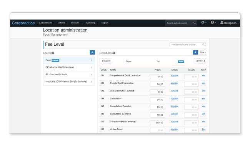Expand the Appointment menu
The width and height of the screenshot is (250, 146).
click(46, 23)
